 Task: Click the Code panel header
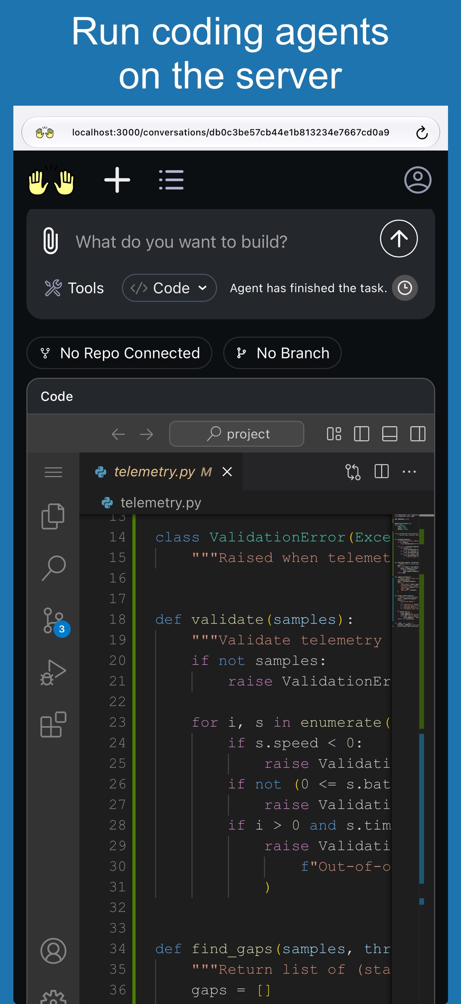click(230, 396)
